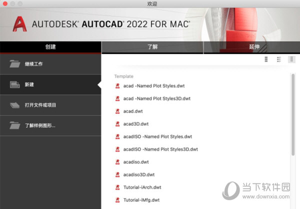Switch to compact list view icon

pyautogui.click(x=266, y=60)
